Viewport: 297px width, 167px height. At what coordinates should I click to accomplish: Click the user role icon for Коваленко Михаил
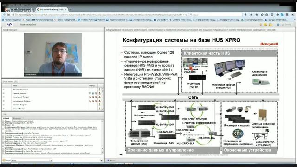(x=99, y=97)
